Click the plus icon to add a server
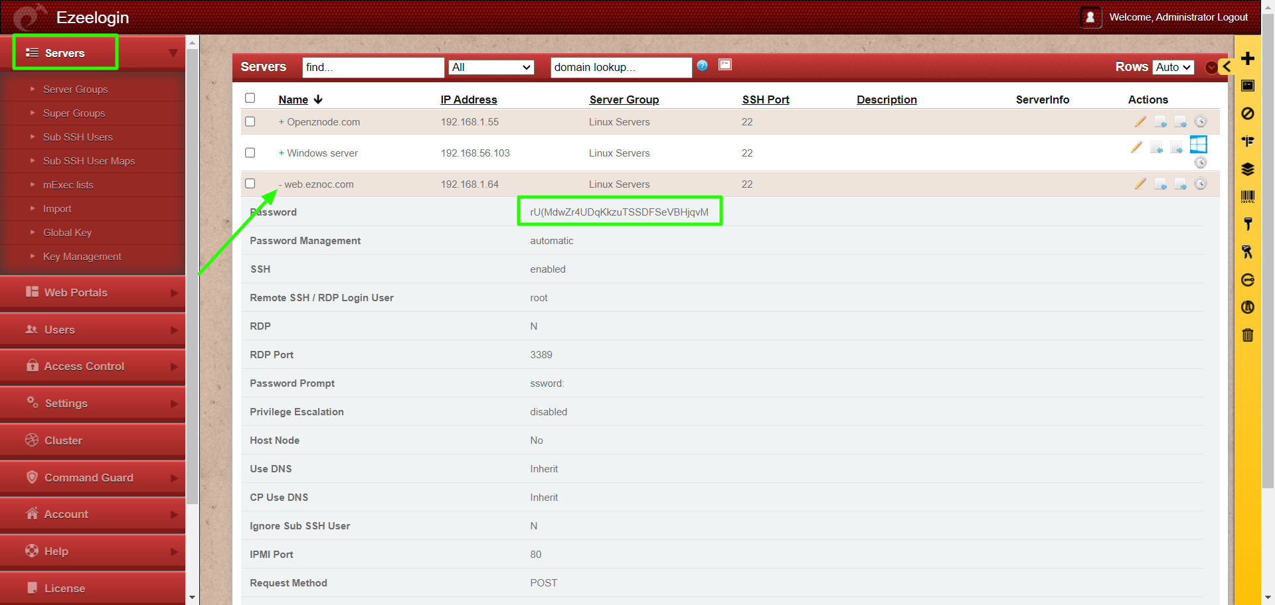This screenshot has width=1275, height=605. 1248,58
